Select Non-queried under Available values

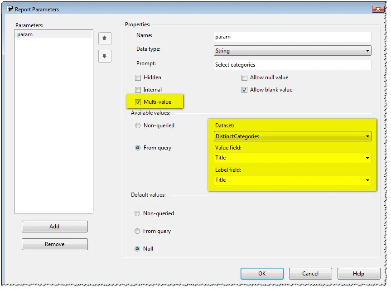[138, 126]
